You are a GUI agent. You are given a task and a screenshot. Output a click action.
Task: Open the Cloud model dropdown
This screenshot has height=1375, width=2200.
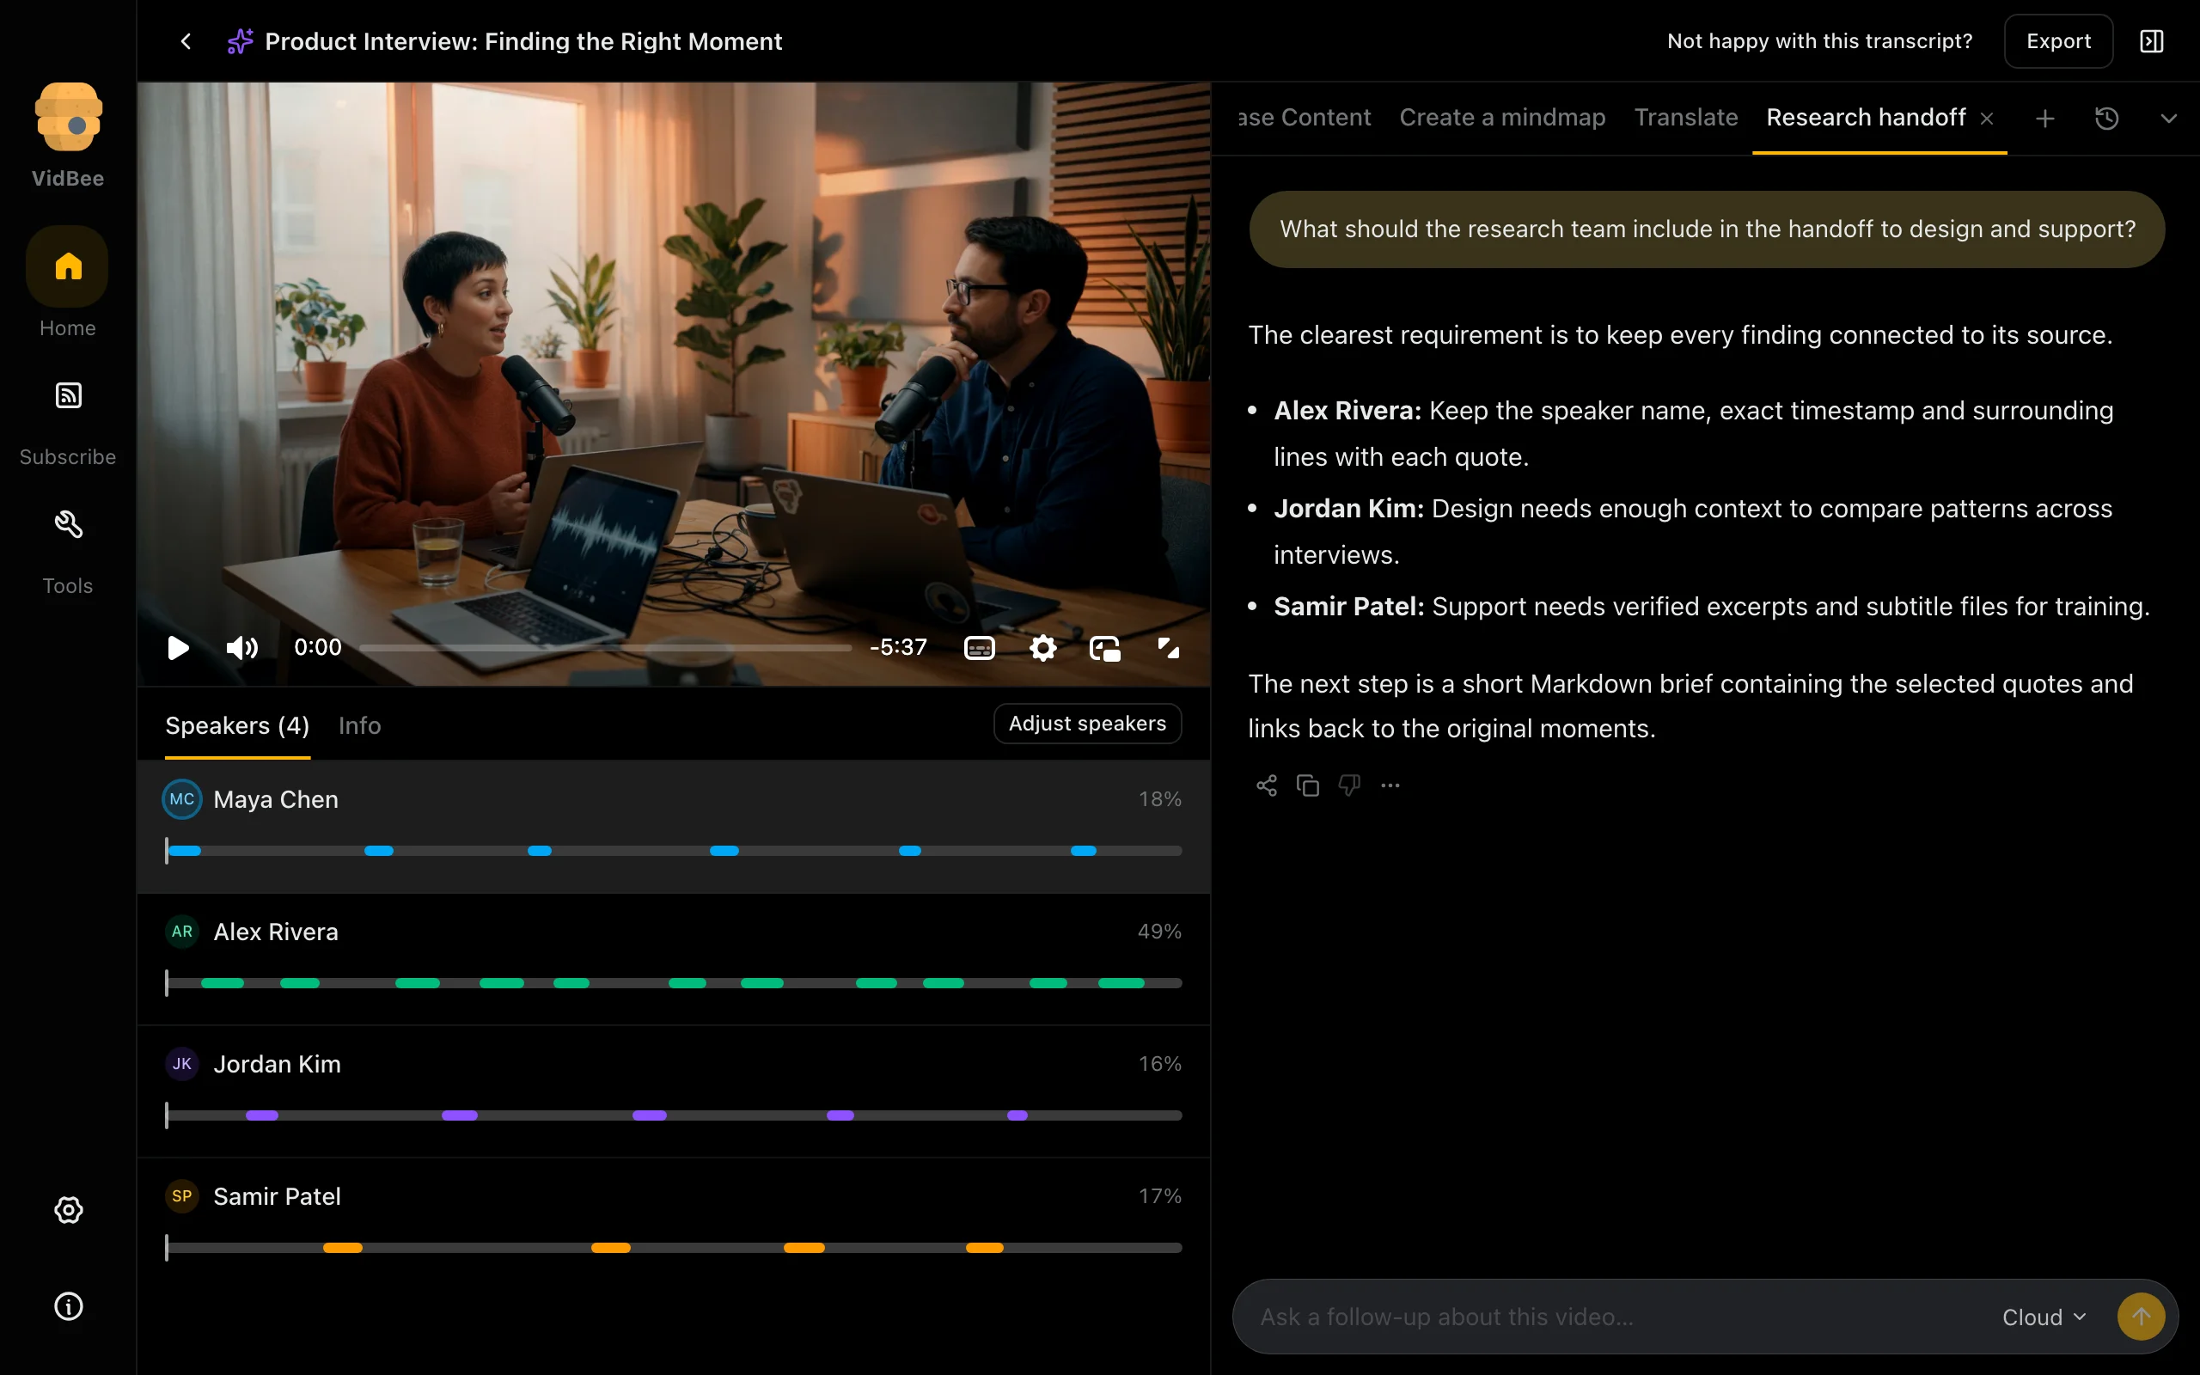pos(2044,1317)
